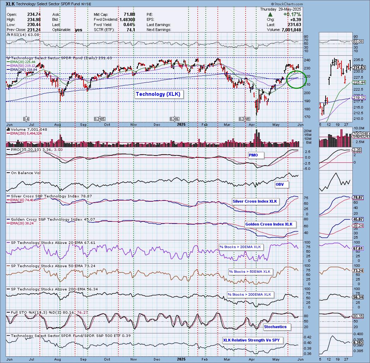370x363 pixels.
Task: Click the Stochastics annotation box
Action: click(x=277, y=327)
